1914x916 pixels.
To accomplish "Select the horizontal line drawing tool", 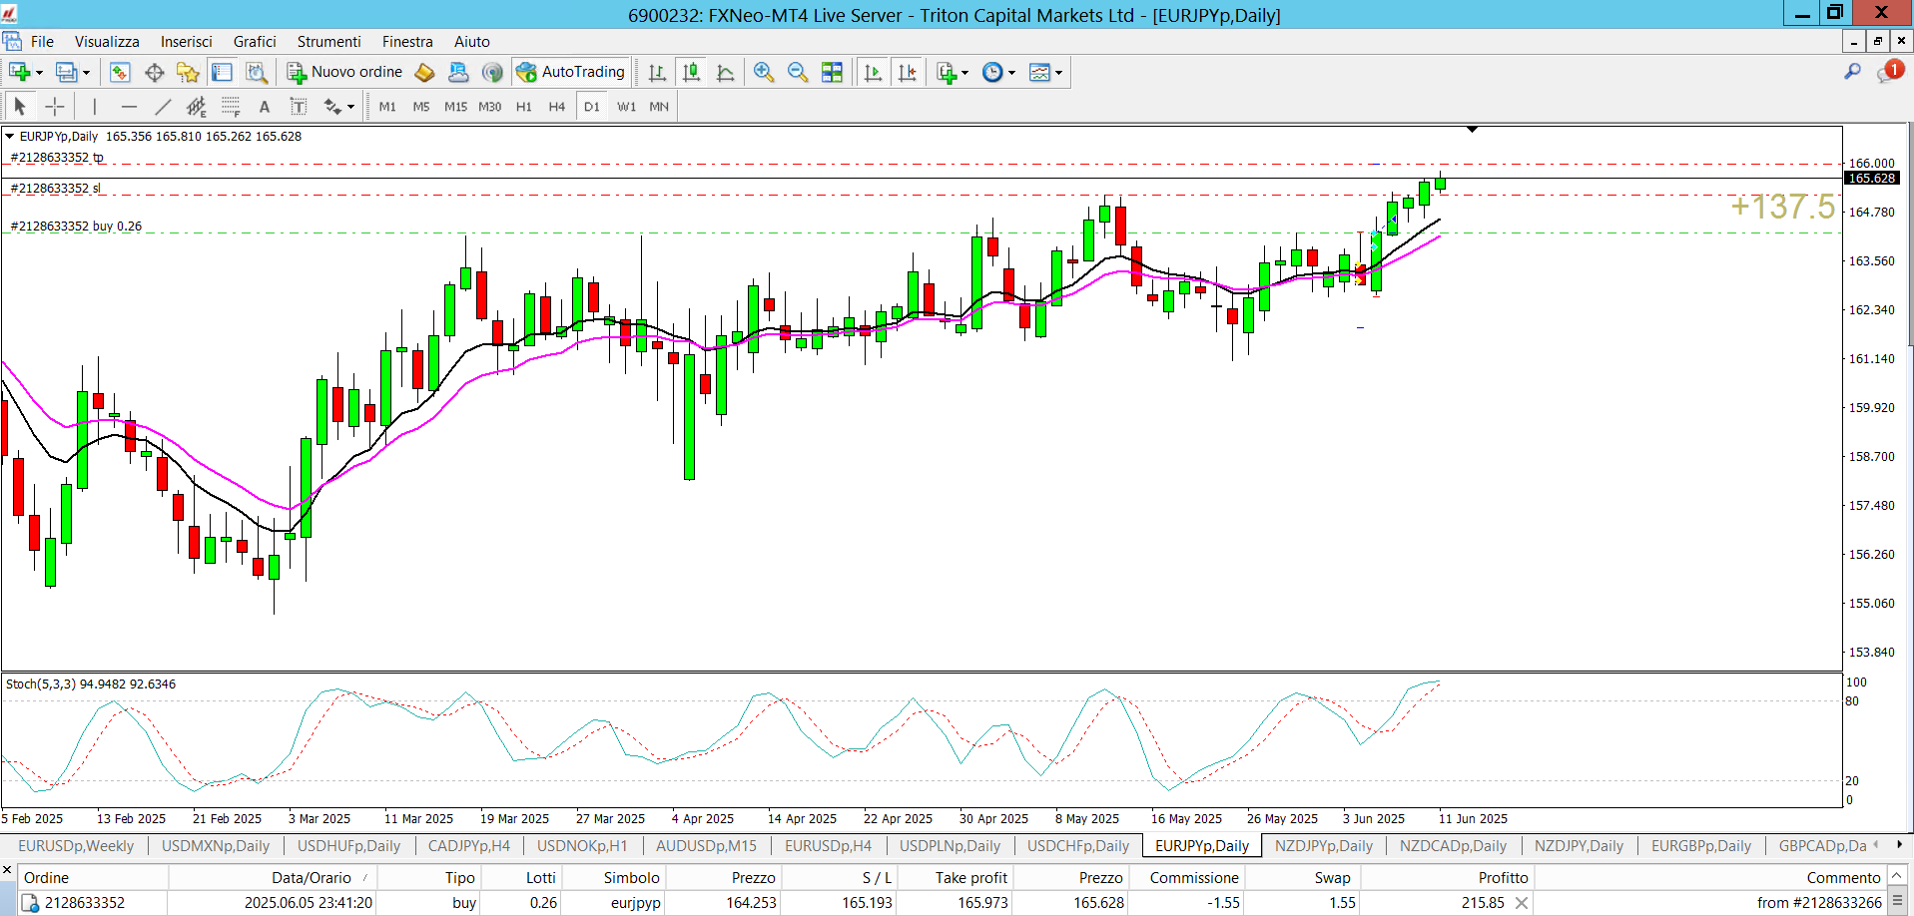I will (x=129, y=106).
